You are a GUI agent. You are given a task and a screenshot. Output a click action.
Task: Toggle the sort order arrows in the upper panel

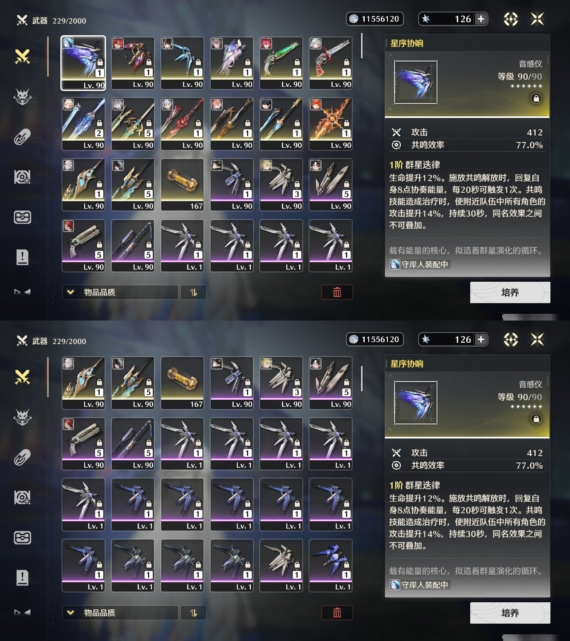coord(193,292)
